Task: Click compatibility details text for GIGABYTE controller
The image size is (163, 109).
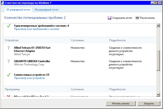Action: point(125,65)
